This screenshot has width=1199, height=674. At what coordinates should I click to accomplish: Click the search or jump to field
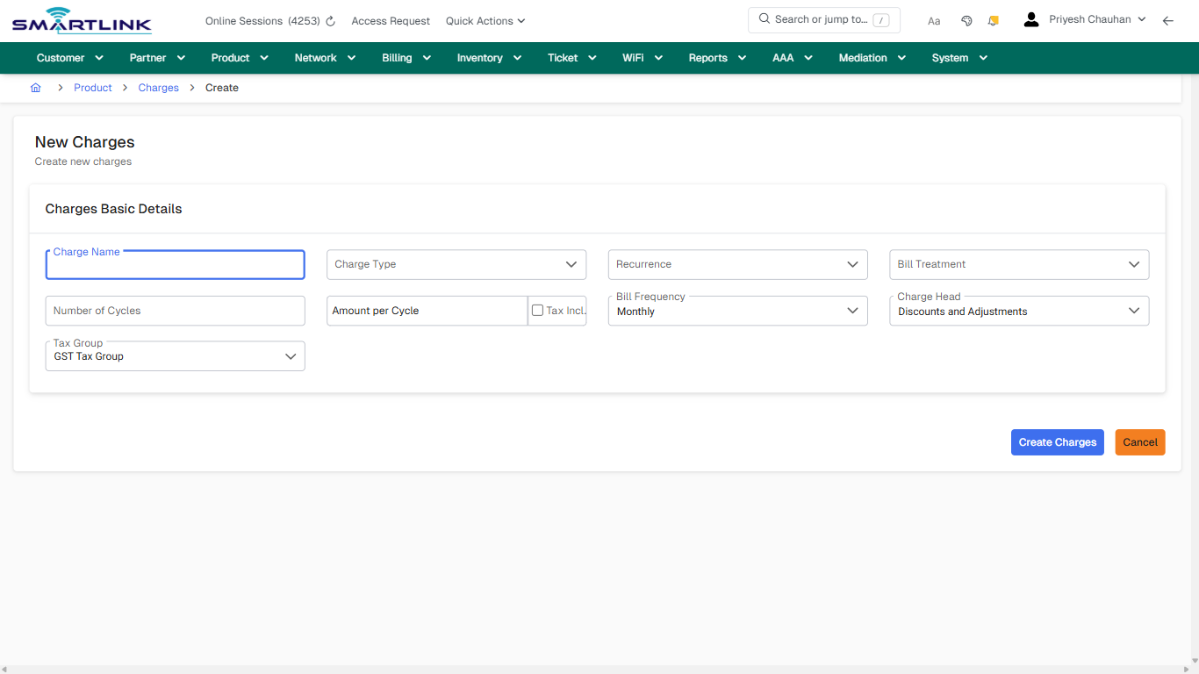point(823,19)
